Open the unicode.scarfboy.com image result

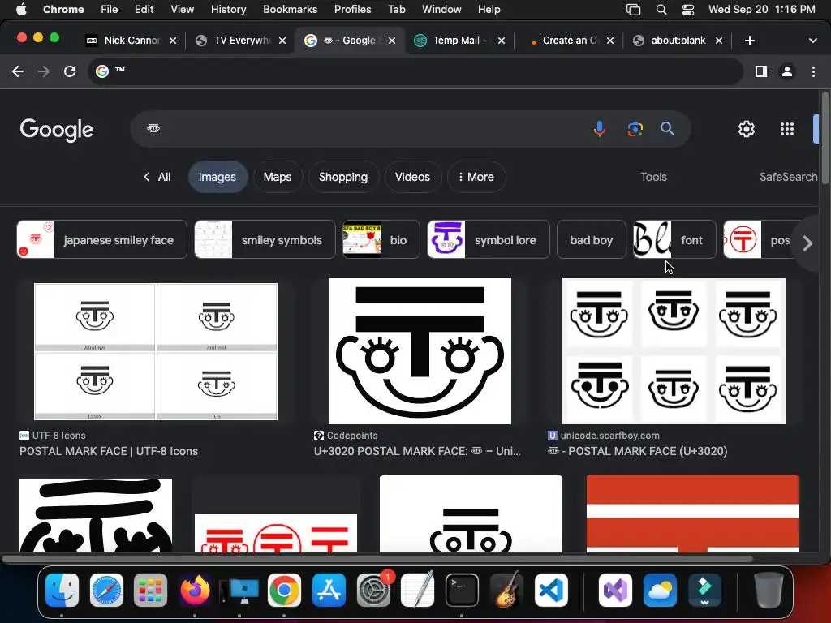tap(674, 351)
